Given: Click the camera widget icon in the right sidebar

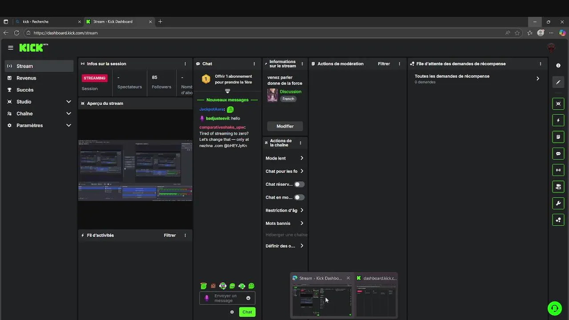Looking at the screenshot, I should pyautogui.click(x=558, y=187).
